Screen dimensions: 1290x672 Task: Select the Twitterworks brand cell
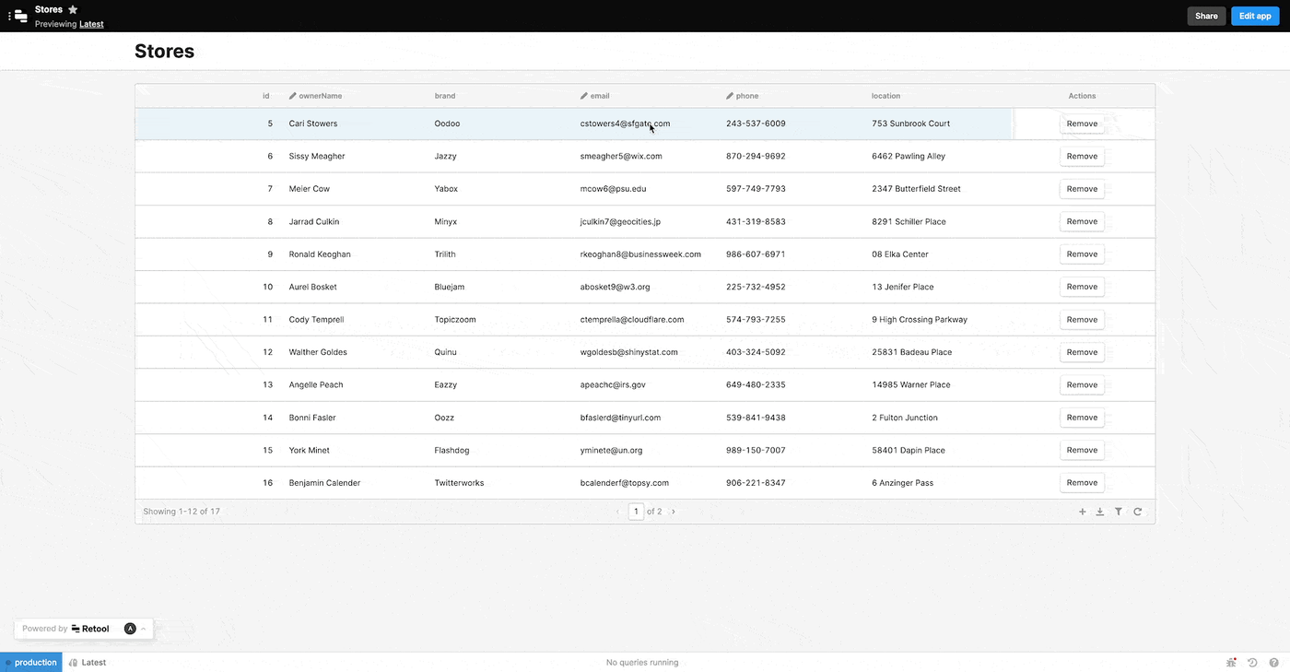point(459,483)
